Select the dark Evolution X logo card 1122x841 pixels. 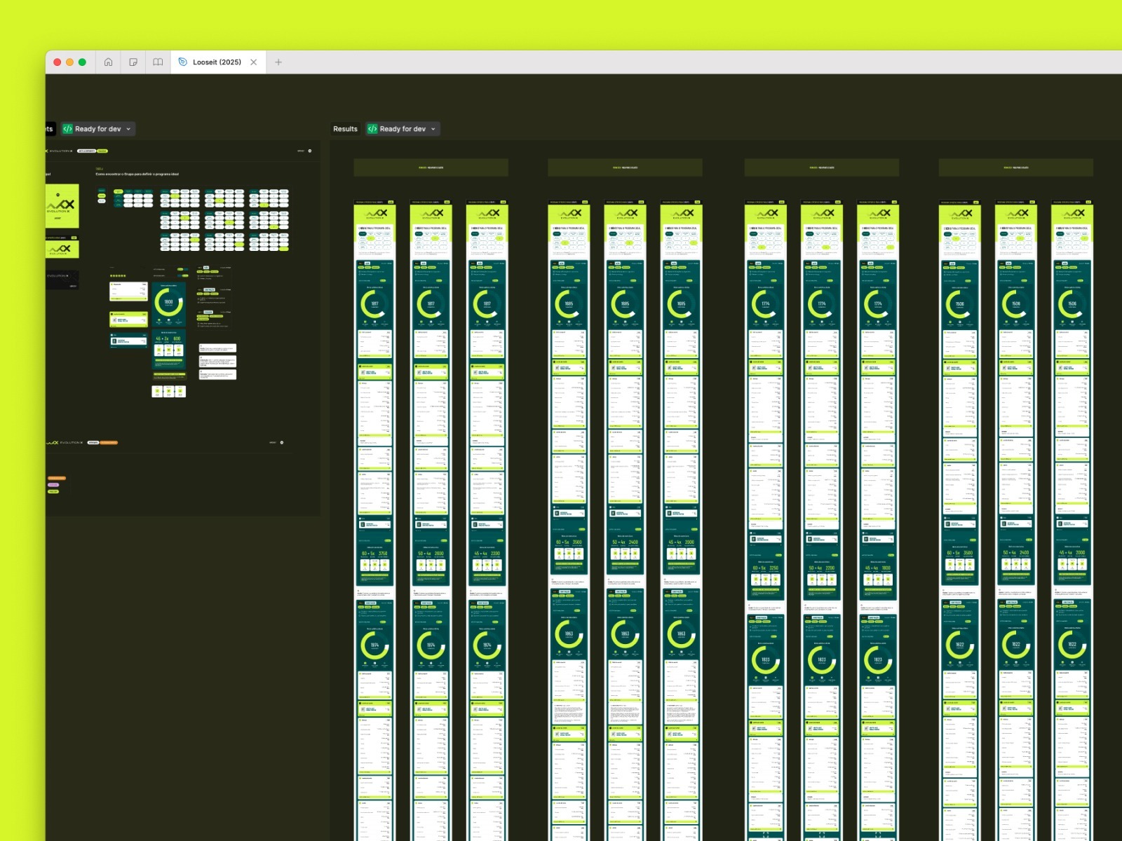click(62, 279)
